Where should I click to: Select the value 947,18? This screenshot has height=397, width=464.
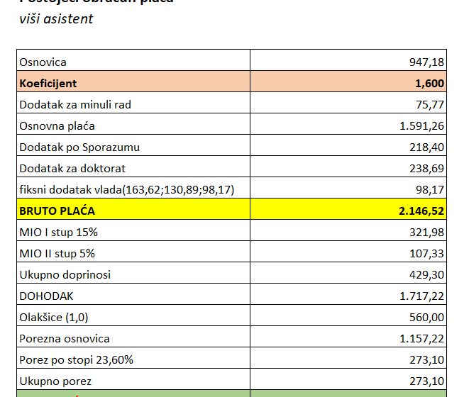426,62
